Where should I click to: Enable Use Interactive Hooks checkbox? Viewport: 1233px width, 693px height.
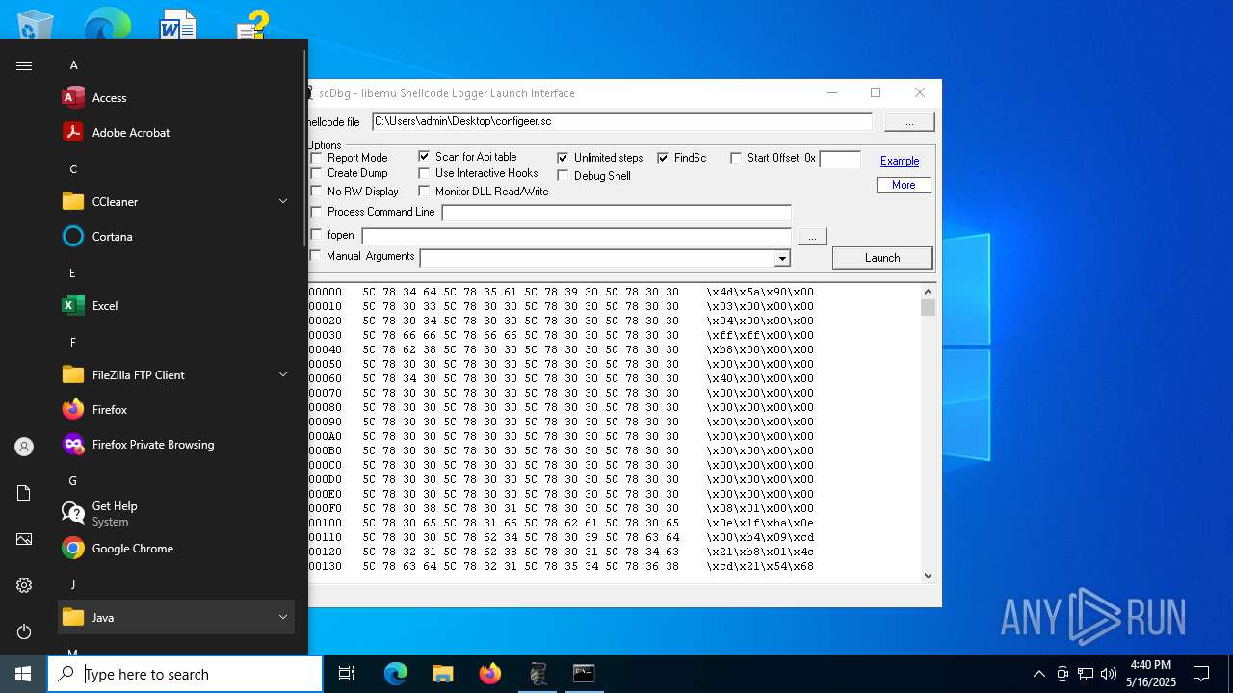424,173
